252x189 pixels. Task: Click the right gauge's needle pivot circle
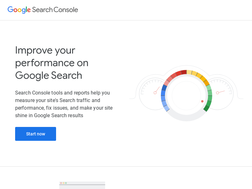[217, 93]
